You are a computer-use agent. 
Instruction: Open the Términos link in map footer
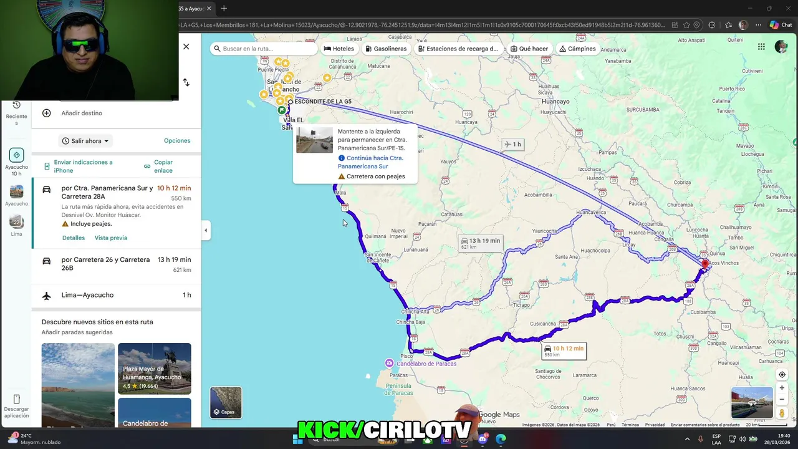(x=630, y=425)
